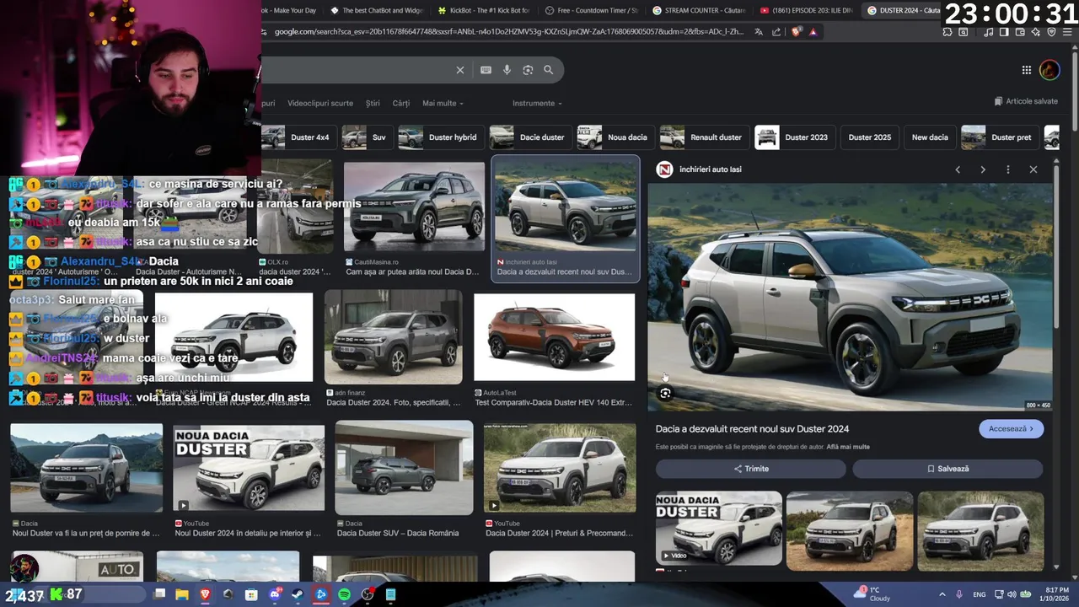Select the Dacie duster filter chip
The image size is (1079, 607).
pos(530,137)
